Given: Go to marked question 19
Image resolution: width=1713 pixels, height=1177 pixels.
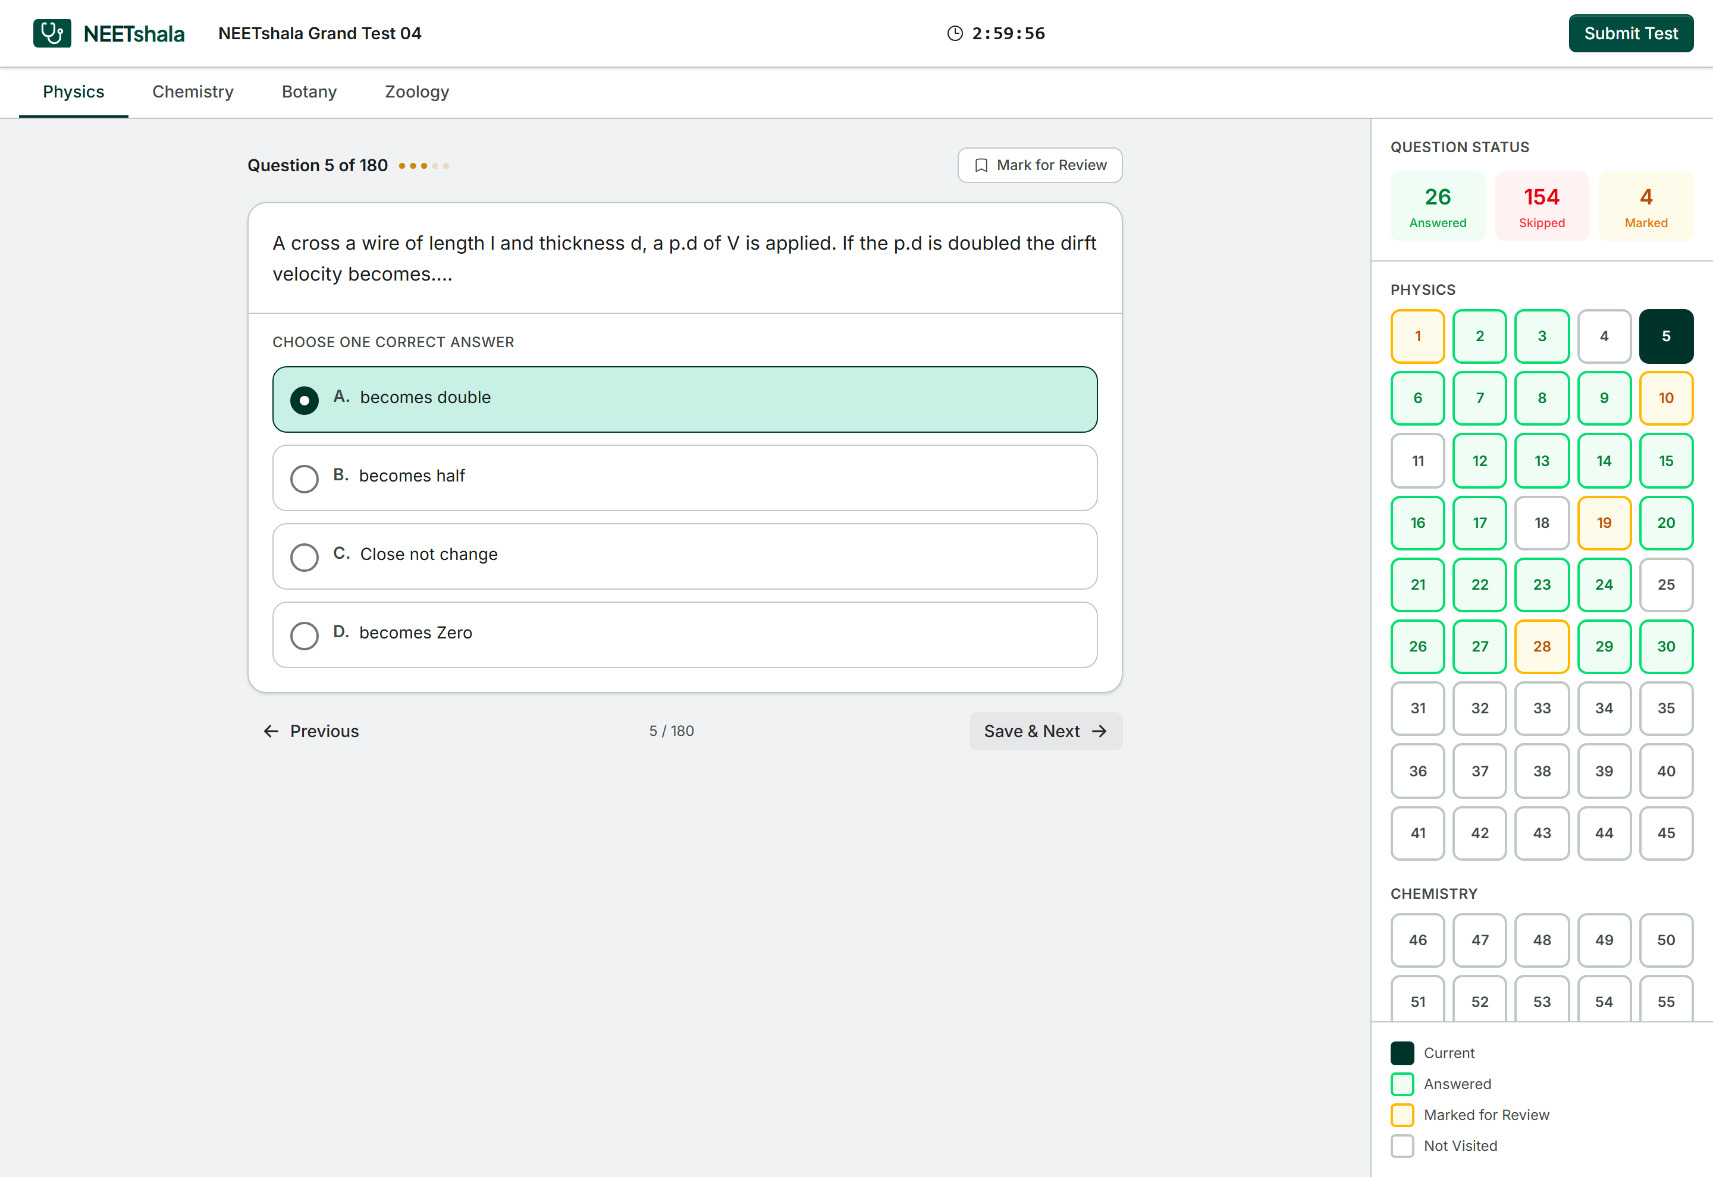Looking at the screenshot, I should (1605, 523).
